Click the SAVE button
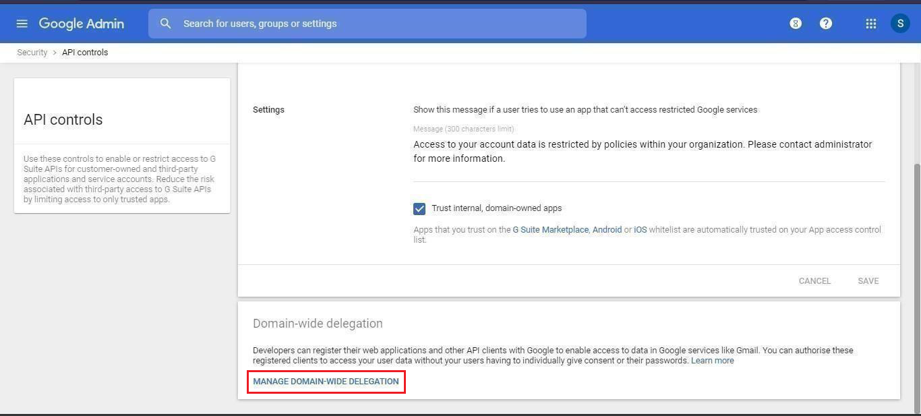This screenshot has width=921, height=416. (x=868, y=281)
